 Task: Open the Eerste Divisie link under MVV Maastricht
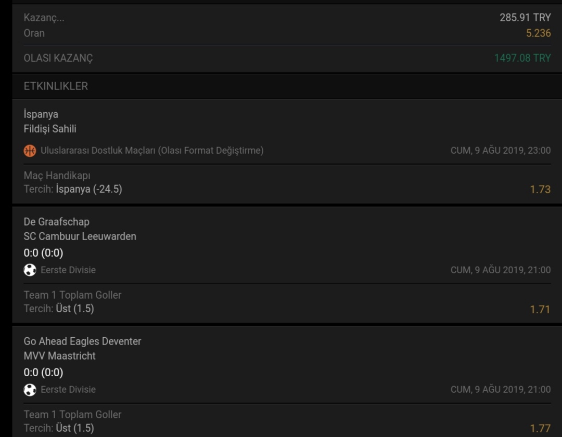(68, 390)
